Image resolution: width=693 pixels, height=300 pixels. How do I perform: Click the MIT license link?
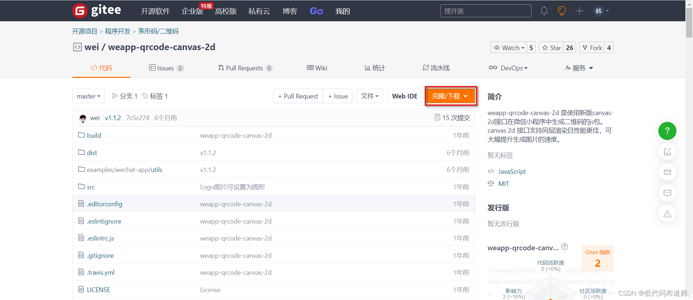click(x=504, y=184)
